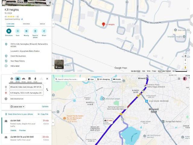Zoom out on the upper map
This screenshot has width=193, height=145.
(x=185, y=63)
